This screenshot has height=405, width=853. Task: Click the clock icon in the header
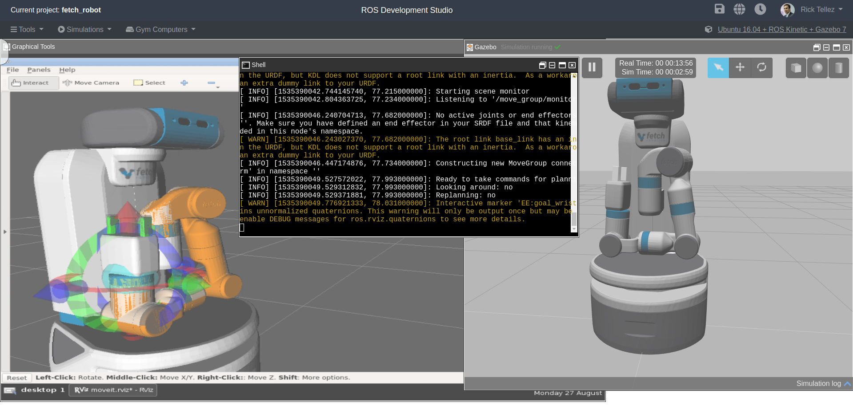(x=760, y=9)
